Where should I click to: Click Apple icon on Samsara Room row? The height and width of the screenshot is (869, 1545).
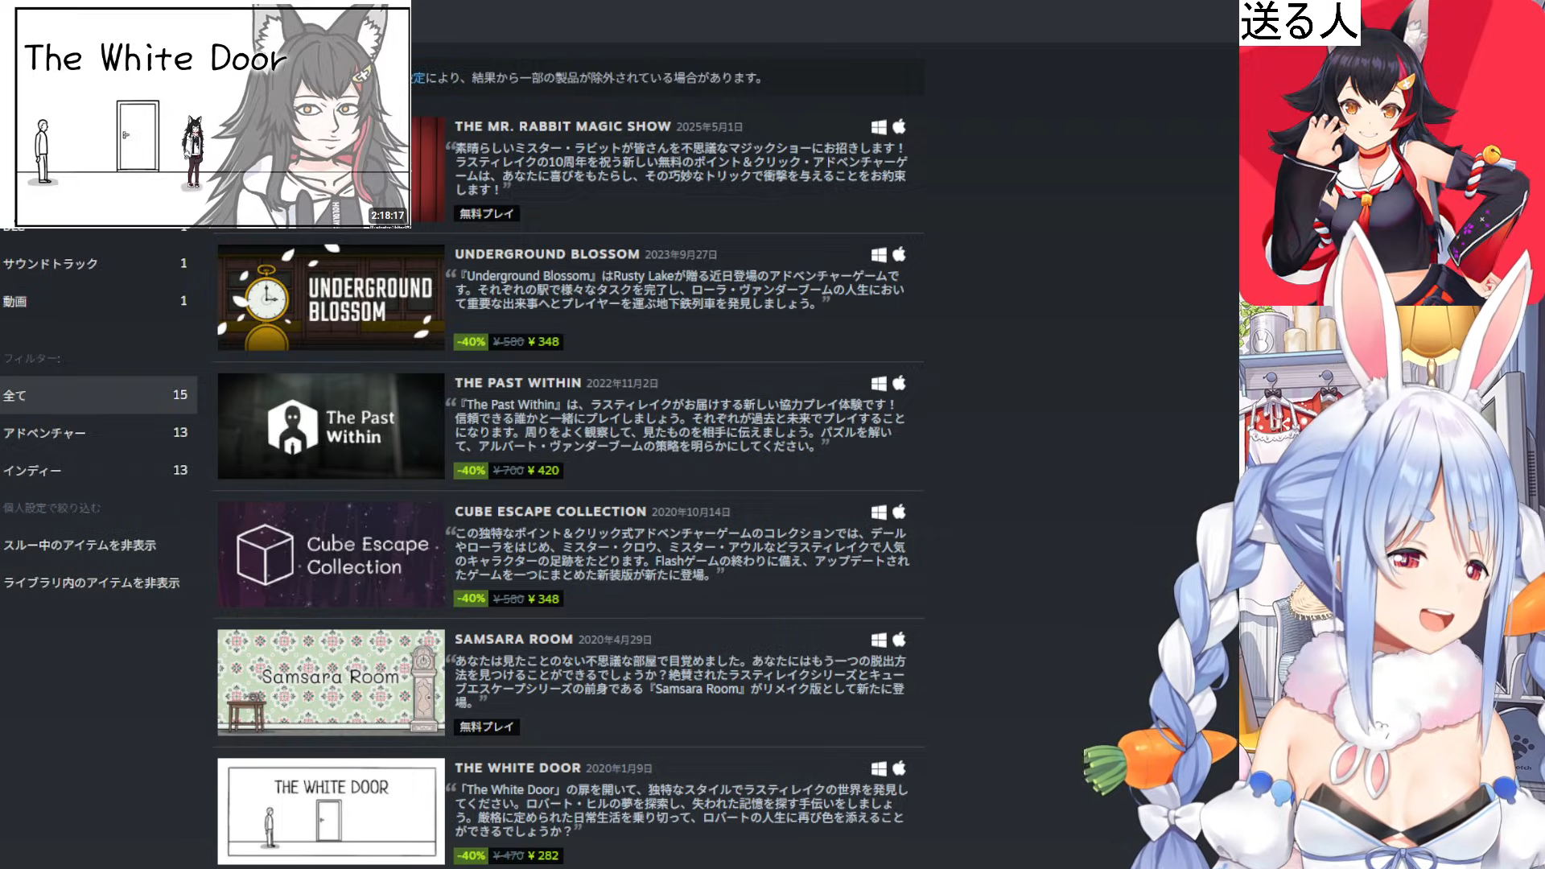[899, 640]
